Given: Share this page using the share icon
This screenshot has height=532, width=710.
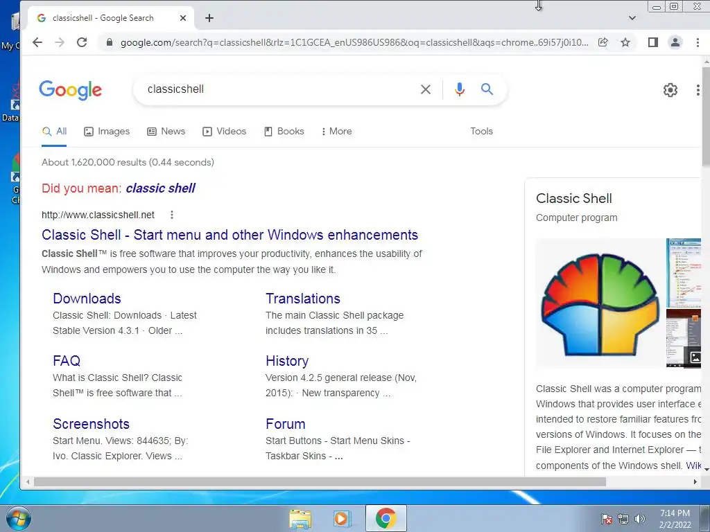Looking at the screenshot, I should click(603, 42).
